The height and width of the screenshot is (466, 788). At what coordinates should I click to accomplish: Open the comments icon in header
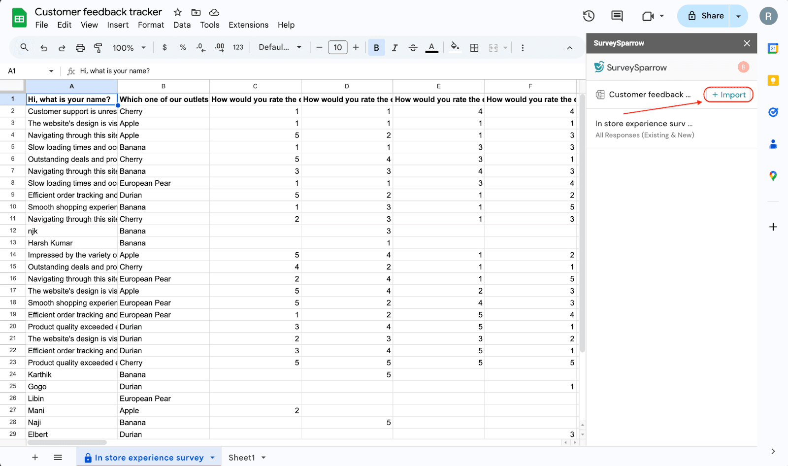(x=617, y=16)
